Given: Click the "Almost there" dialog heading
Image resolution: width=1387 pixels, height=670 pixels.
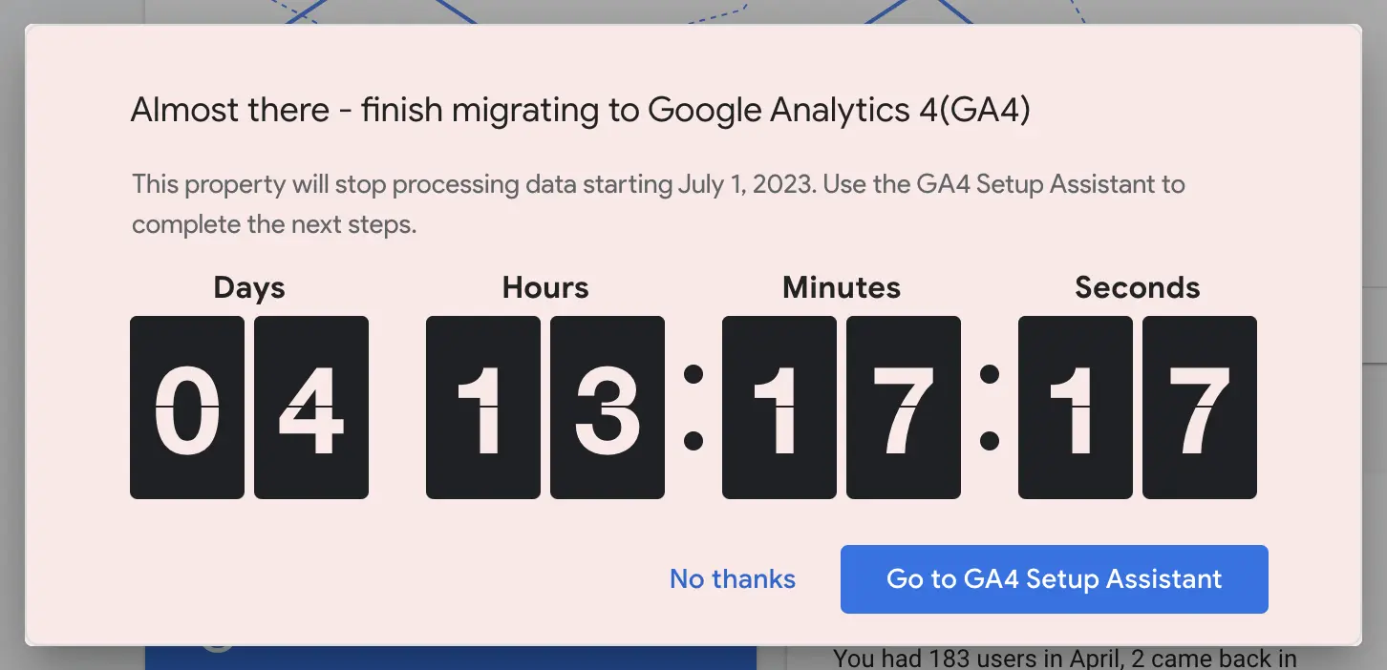Looking at the screenshot, I should [580, 111].
